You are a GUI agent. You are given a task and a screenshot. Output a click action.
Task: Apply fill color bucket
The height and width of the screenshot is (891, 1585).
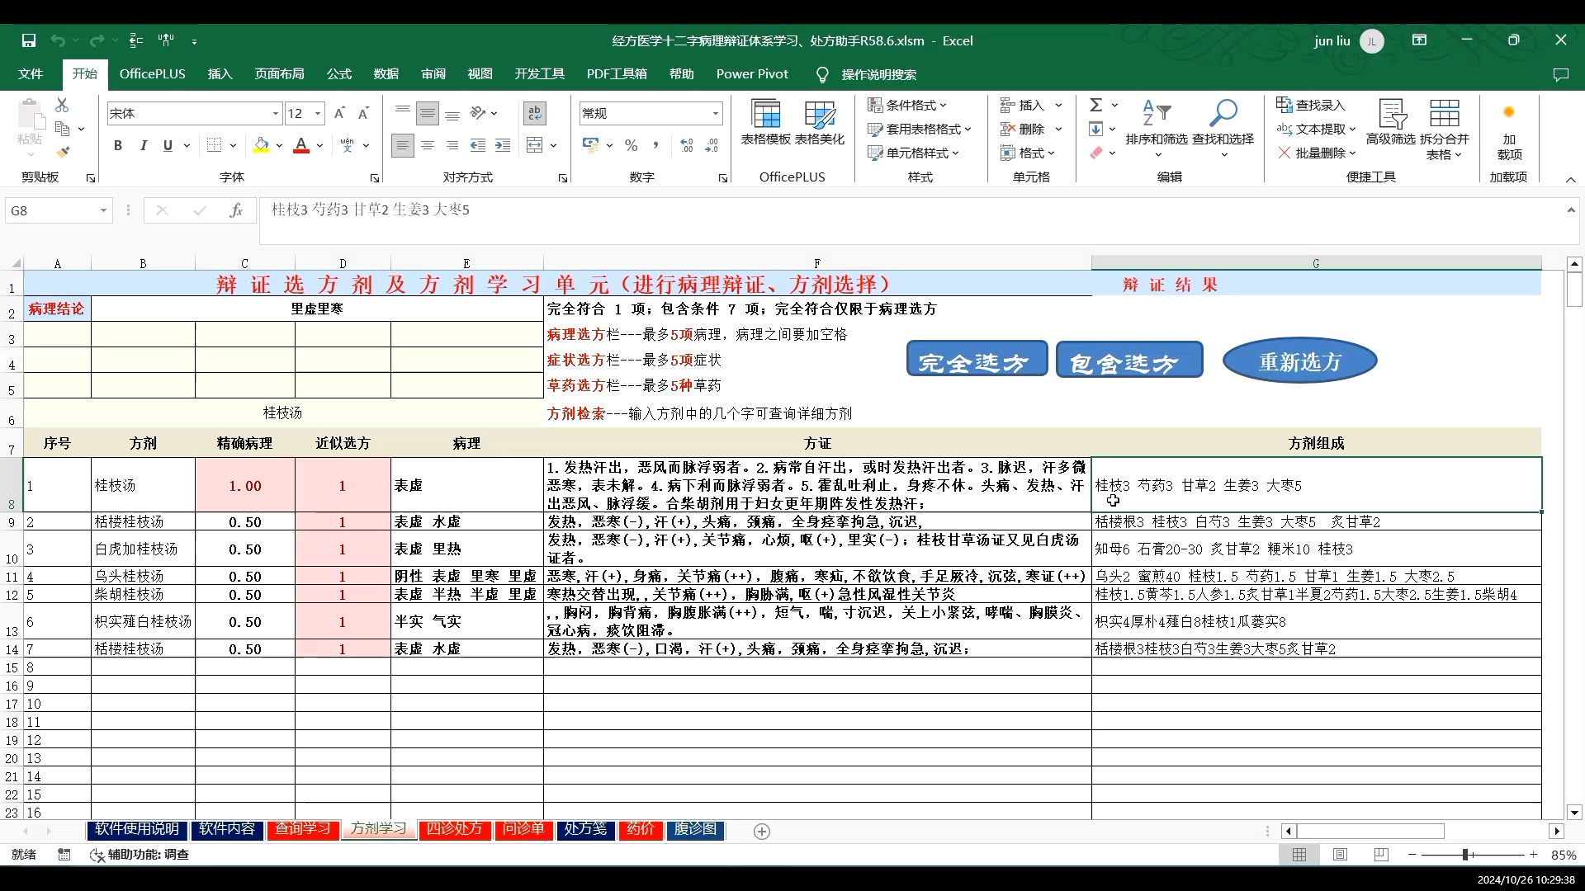tap(262, 145)
